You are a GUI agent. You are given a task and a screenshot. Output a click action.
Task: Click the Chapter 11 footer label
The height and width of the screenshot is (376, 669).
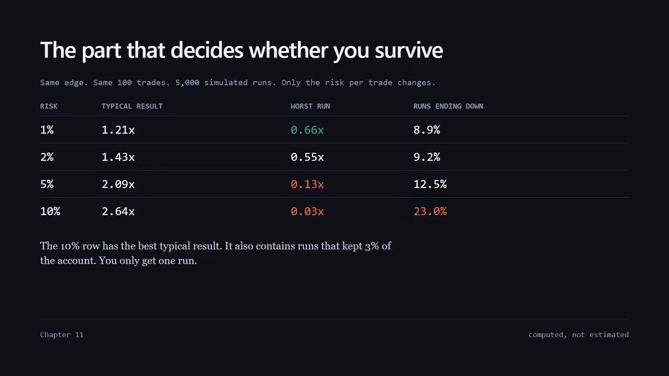tap(62, 335)
